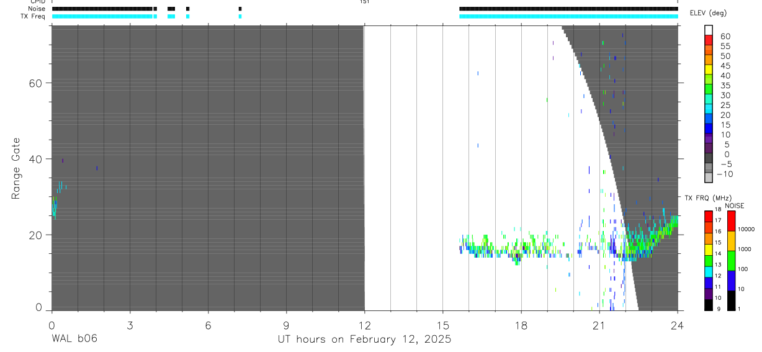Screen dimensions: 762x352
Task: Click the range gate tick label '40'
Action: [35, 159]
